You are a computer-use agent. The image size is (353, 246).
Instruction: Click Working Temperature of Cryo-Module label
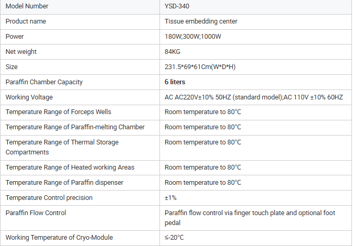(59, 238)
